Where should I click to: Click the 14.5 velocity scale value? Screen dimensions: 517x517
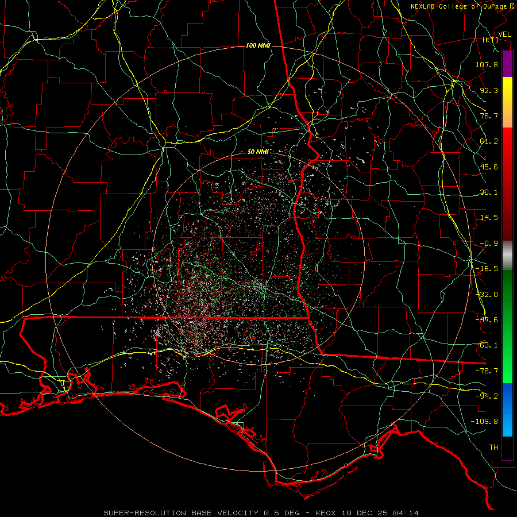click(x=489, y=218)
